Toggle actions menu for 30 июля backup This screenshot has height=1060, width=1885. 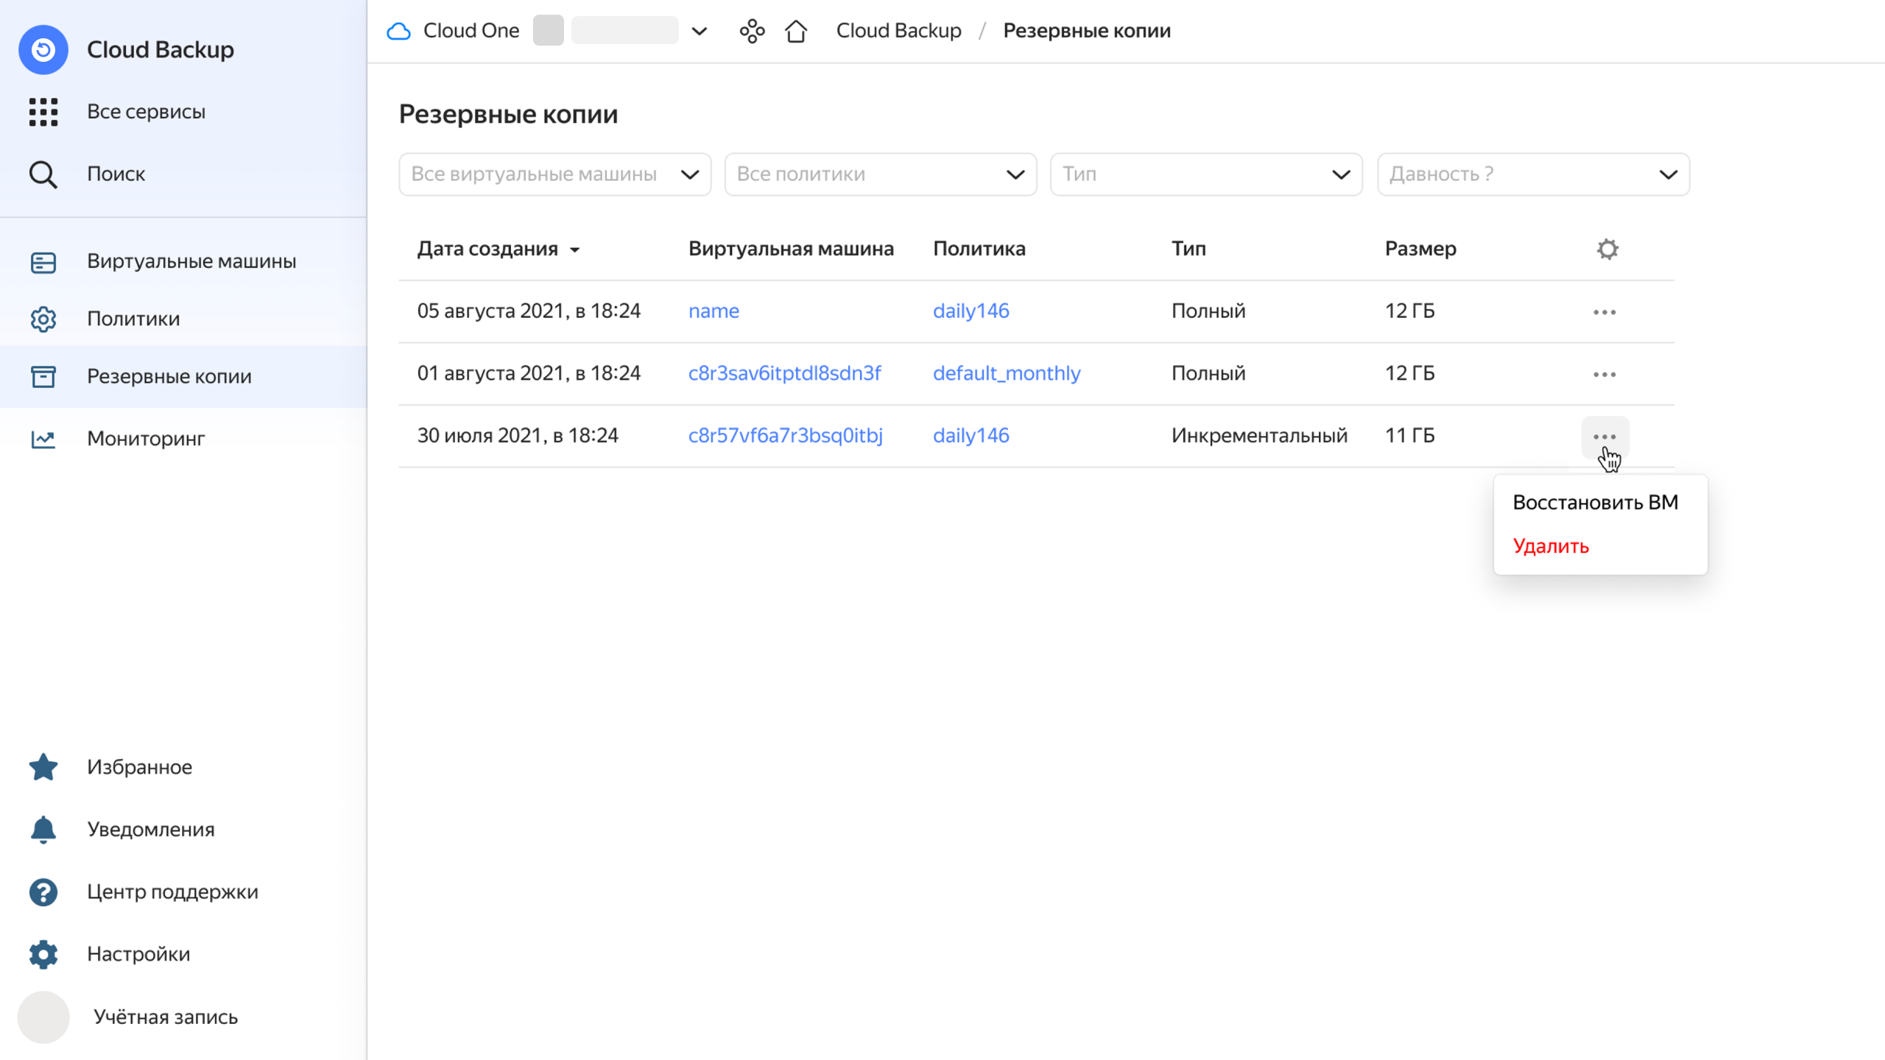tap(1604, 437)
